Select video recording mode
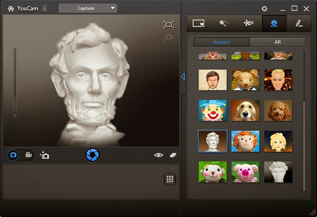Screen dimensions: 317x217 click(x=28, y=155)
